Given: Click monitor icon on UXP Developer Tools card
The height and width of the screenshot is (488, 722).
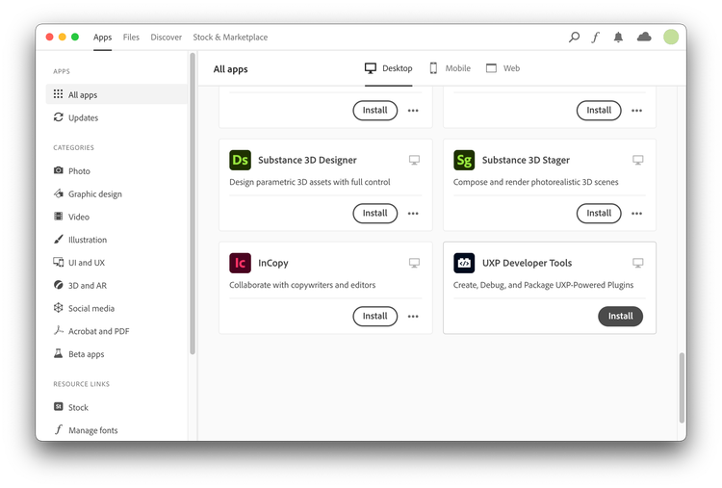Looking at the screenshot, I should 637,263.
